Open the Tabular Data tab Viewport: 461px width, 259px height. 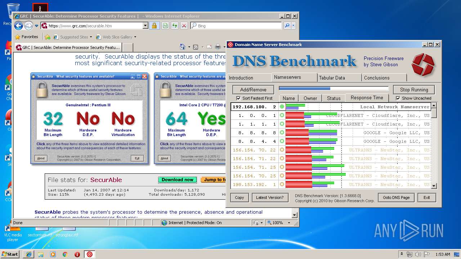click(x=340, y=78)
